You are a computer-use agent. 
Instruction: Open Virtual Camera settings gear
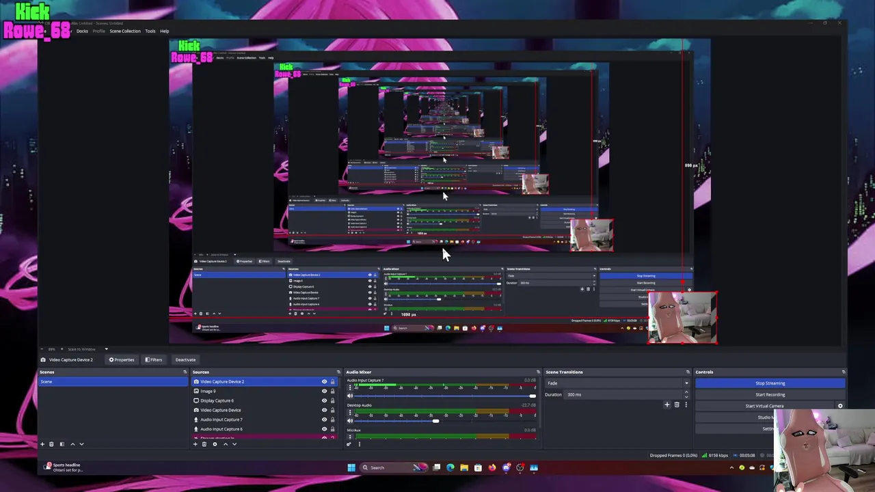coord(840,406)
